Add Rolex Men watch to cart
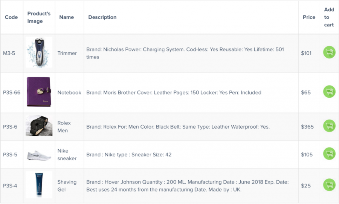Image resolution: width=339 pixels, height=204 pixels. point(329,126)
